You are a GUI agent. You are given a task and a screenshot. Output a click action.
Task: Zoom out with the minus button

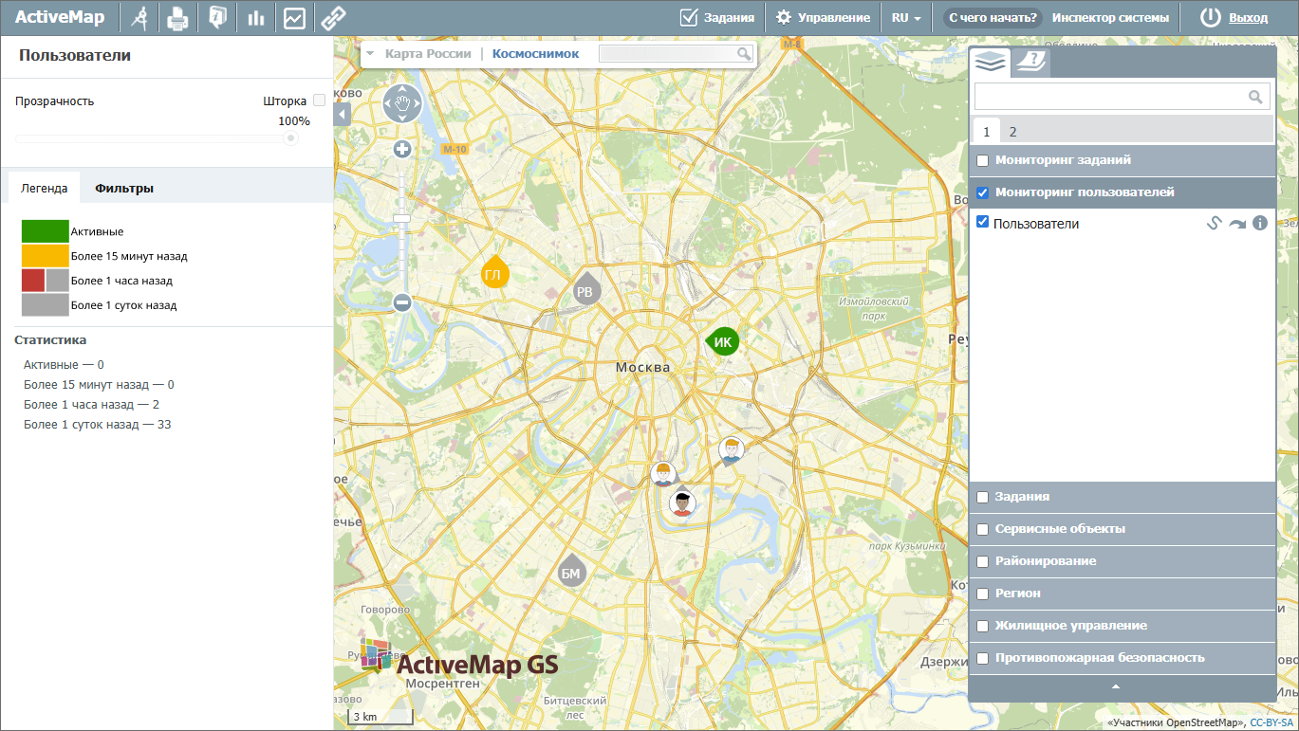coord(402,302)
